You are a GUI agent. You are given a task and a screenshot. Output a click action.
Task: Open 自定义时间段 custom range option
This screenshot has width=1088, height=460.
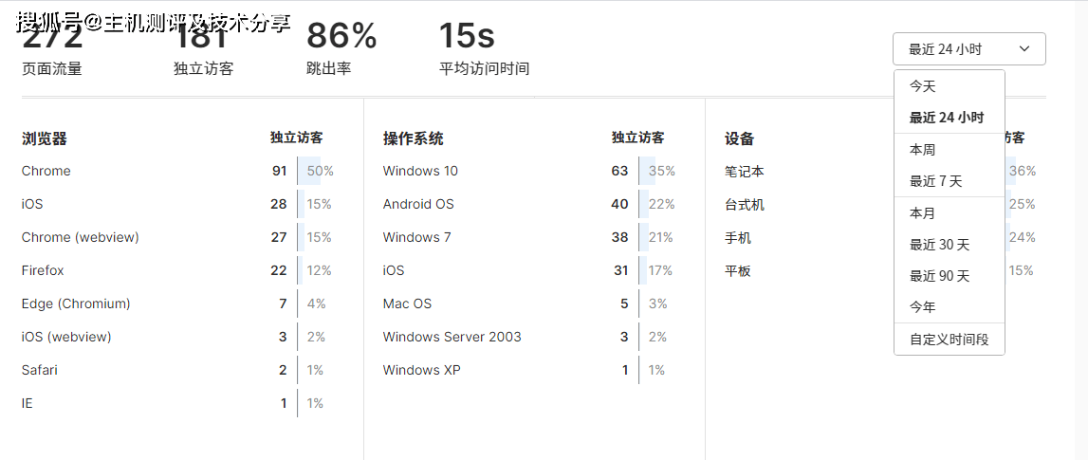[x=949, y=340]
